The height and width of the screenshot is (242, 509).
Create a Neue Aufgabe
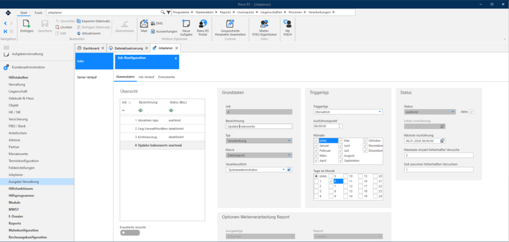coord(186,28)
